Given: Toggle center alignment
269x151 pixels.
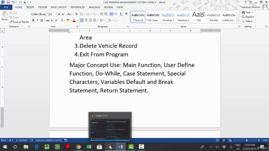Looking at the screenshot, I should pos(86,21).
